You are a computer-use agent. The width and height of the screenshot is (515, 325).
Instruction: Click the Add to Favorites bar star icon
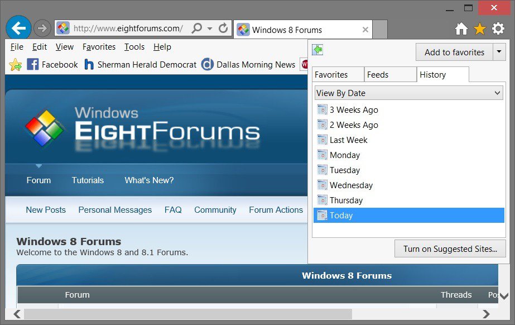[16, 65]
